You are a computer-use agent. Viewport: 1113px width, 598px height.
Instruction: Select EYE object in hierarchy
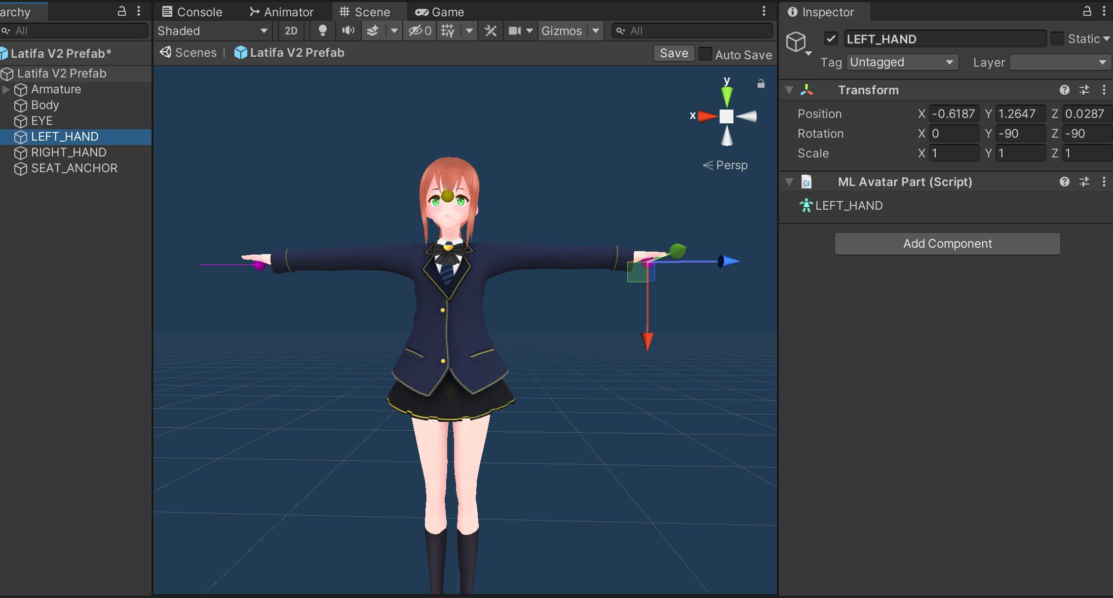click(42, 121)
